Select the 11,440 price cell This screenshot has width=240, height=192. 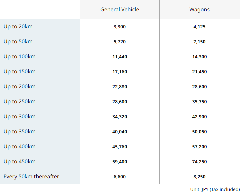coord(120,57)
